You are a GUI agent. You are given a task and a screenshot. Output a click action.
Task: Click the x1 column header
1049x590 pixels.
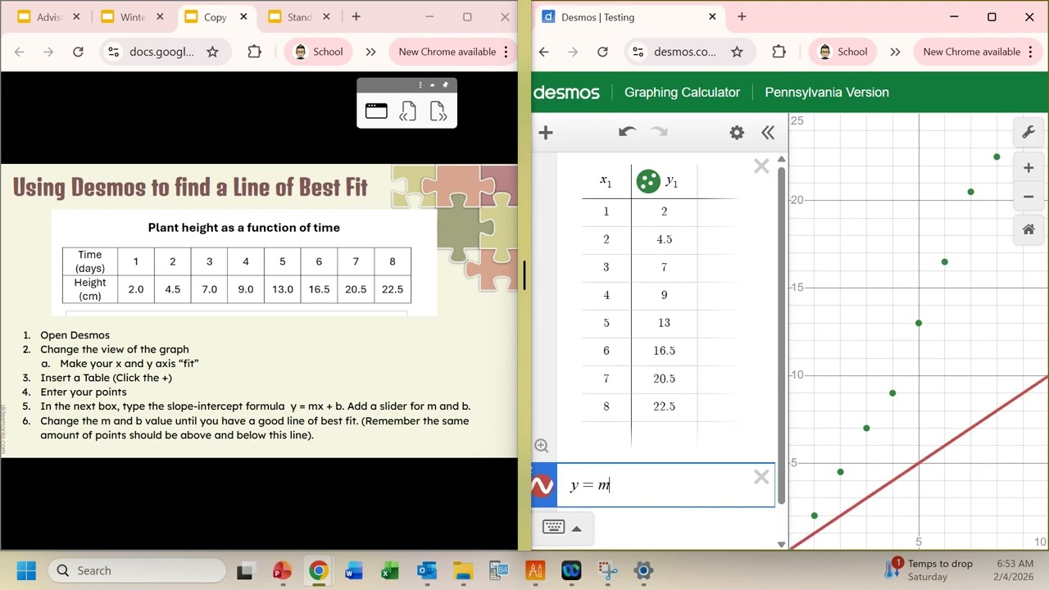click(x=606, y=181)
